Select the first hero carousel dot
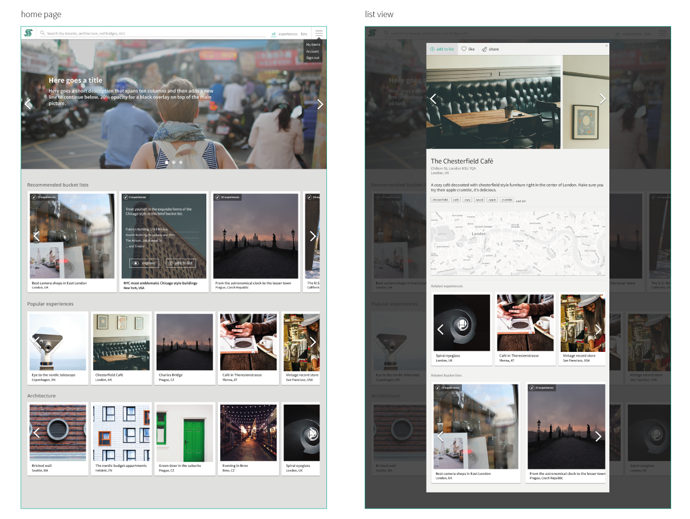This screenshot has height=519, width=690. point(167,163)
